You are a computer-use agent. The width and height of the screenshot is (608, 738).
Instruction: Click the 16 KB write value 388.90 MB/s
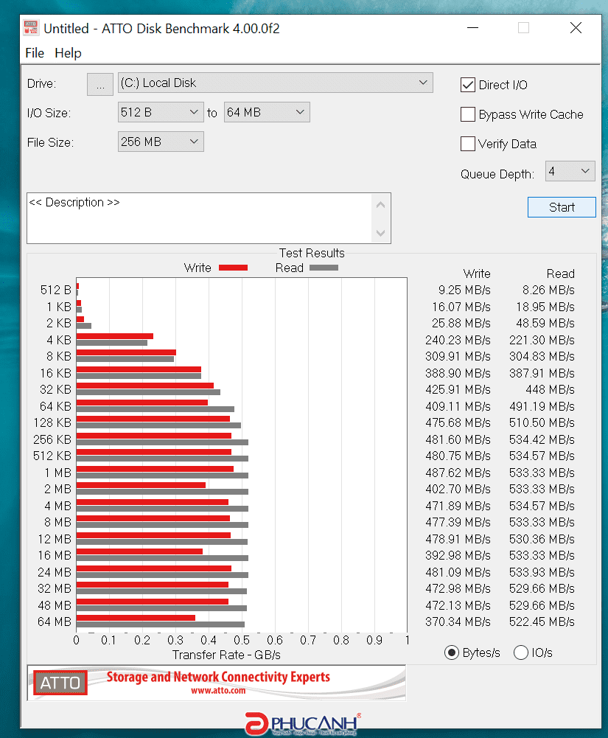click(x=458, y=373)
